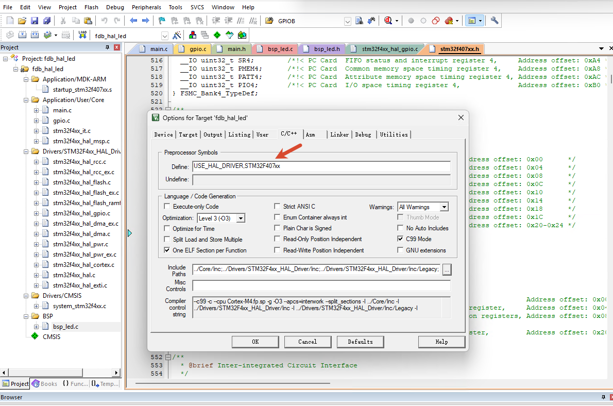This screenshot has width=613, height=406.
Task: Click the Navigate Backwards blue arrow
Action: point(133,21)
